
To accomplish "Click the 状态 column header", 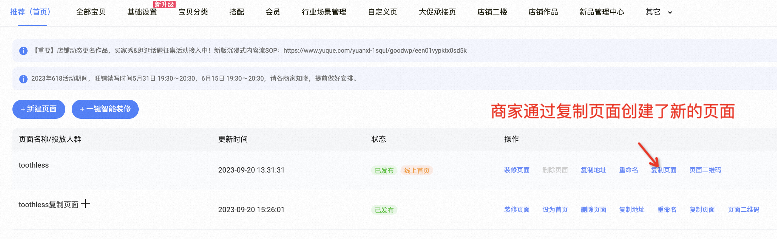I will point(379,139).
